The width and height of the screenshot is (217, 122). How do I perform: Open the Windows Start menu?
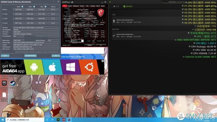point(3,120)
